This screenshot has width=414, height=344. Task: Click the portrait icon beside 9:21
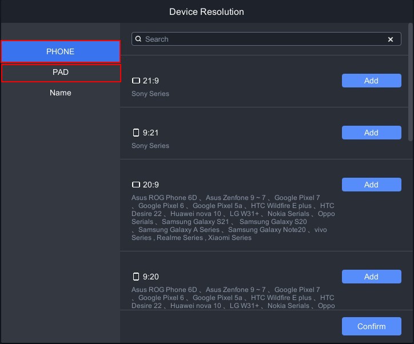(x=136, y=133)
